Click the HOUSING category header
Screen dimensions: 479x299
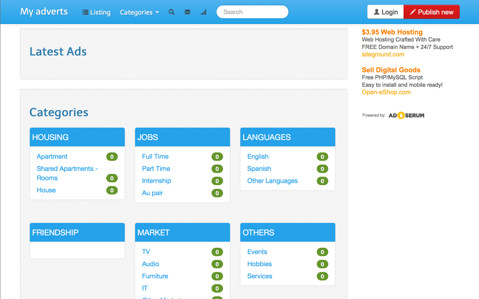[x=51, y=137]
